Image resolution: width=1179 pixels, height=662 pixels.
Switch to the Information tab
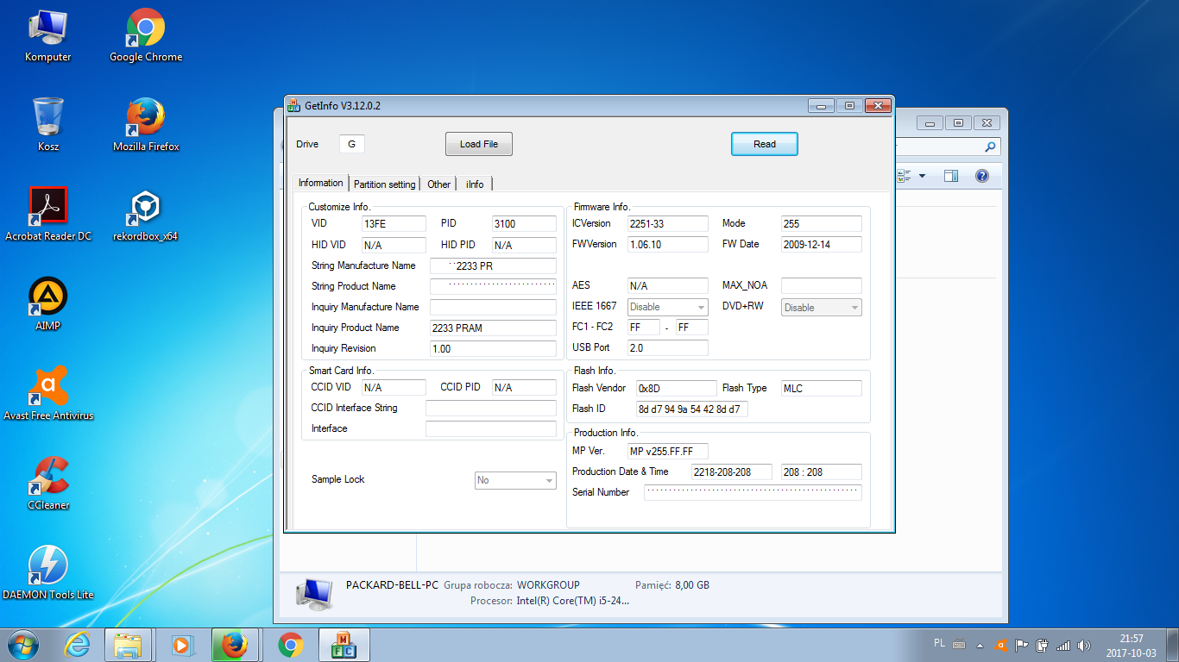(x=321, y=183)
